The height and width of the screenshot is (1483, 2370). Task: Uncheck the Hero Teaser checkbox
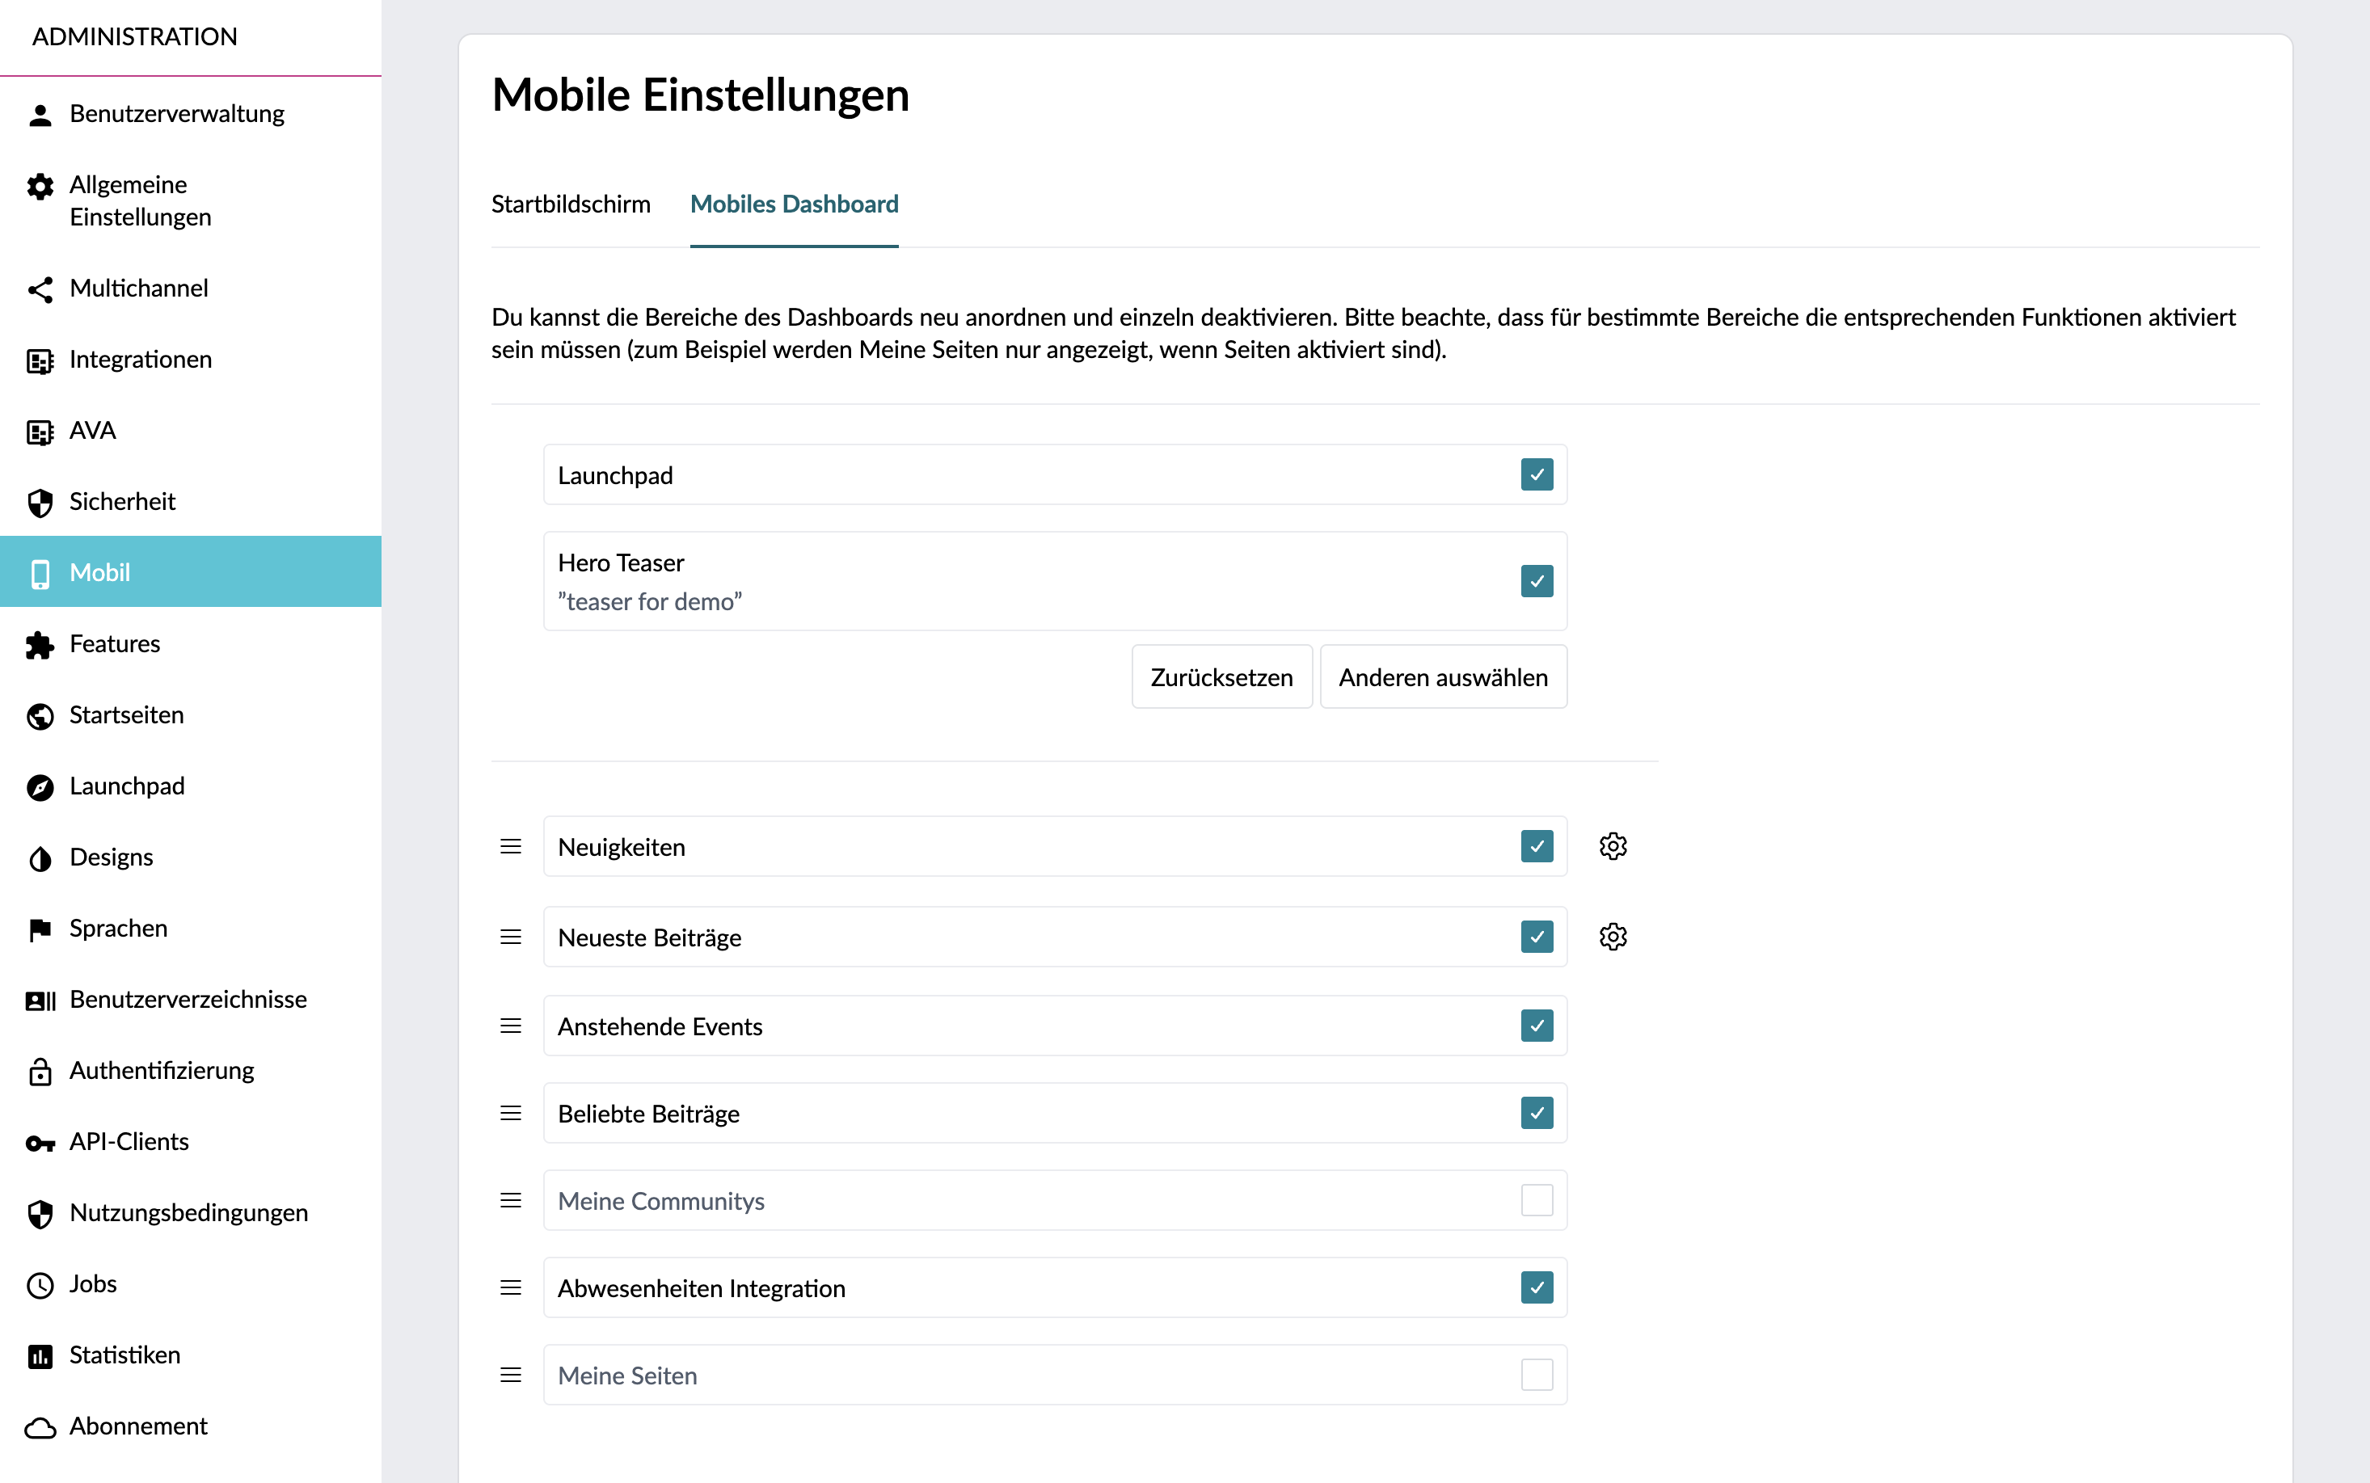(x=1536, y=580)
